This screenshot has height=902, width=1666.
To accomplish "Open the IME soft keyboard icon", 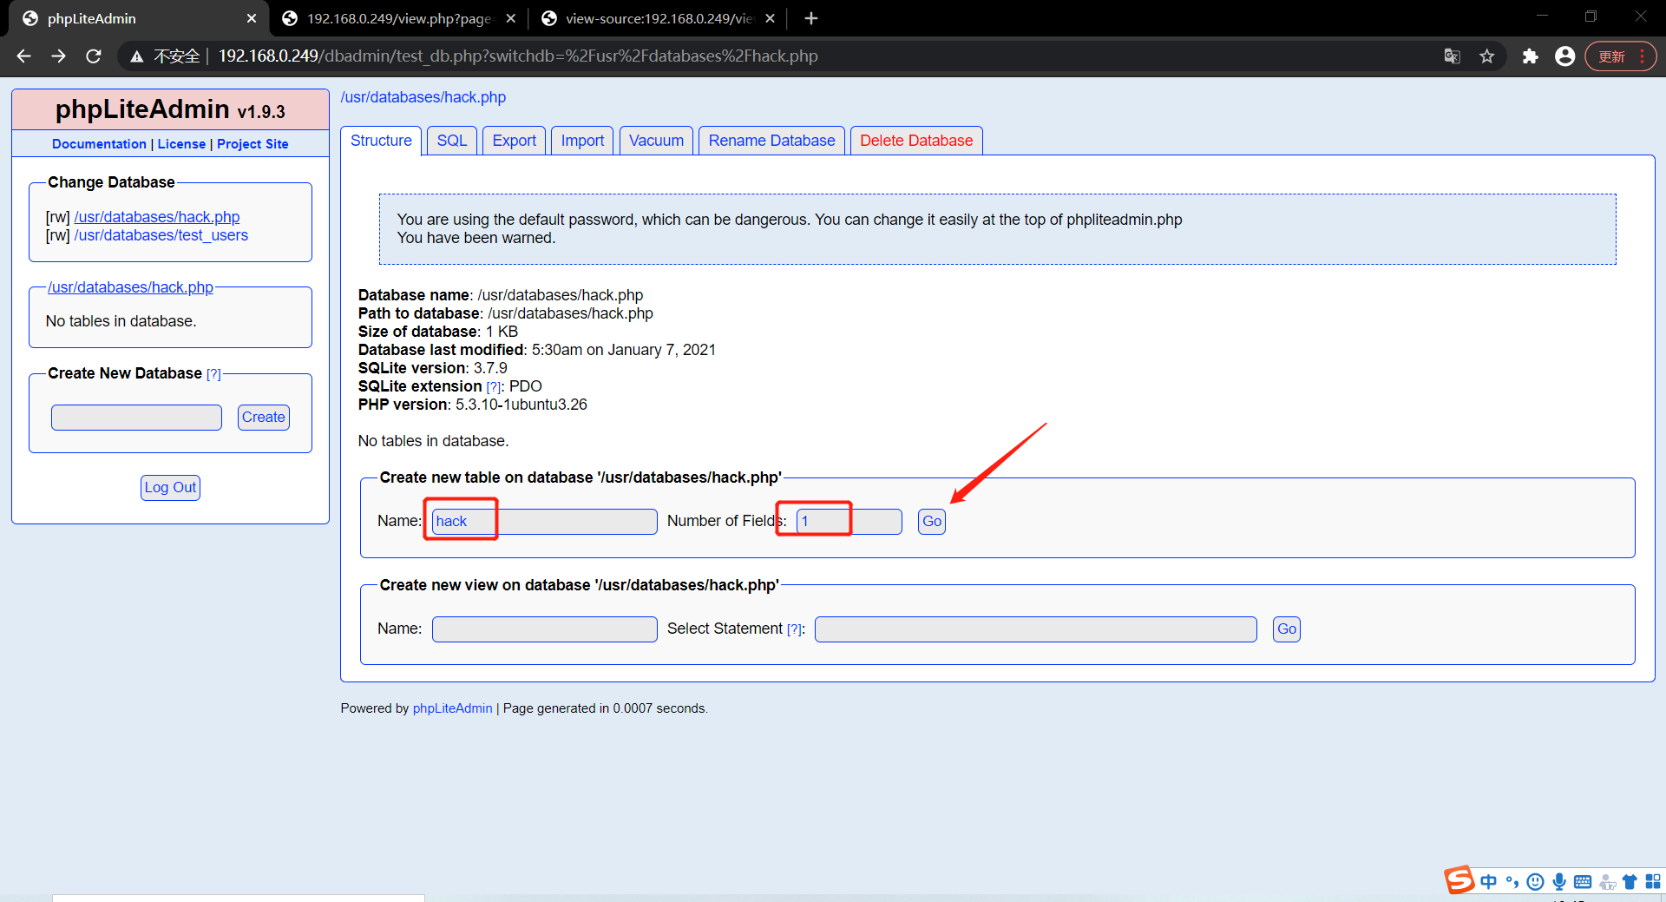I will (1583, 882).
